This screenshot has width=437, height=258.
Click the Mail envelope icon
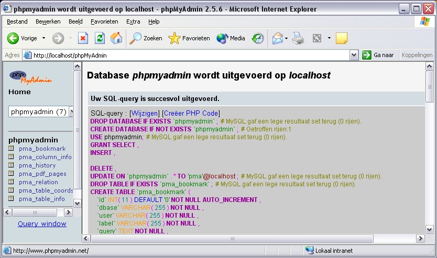click(278, 38)
